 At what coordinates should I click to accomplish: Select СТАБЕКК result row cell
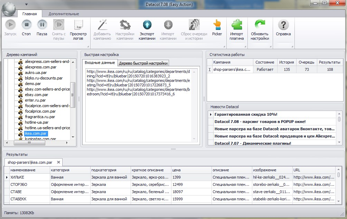(30, 199)
